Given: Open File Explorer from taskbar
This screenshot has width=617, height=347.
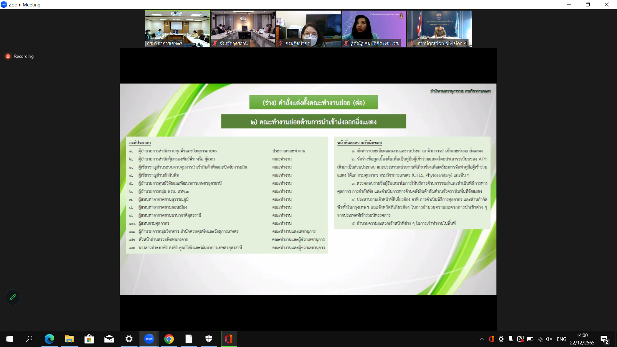Looking at the screenshot, I should pos(69,339).
